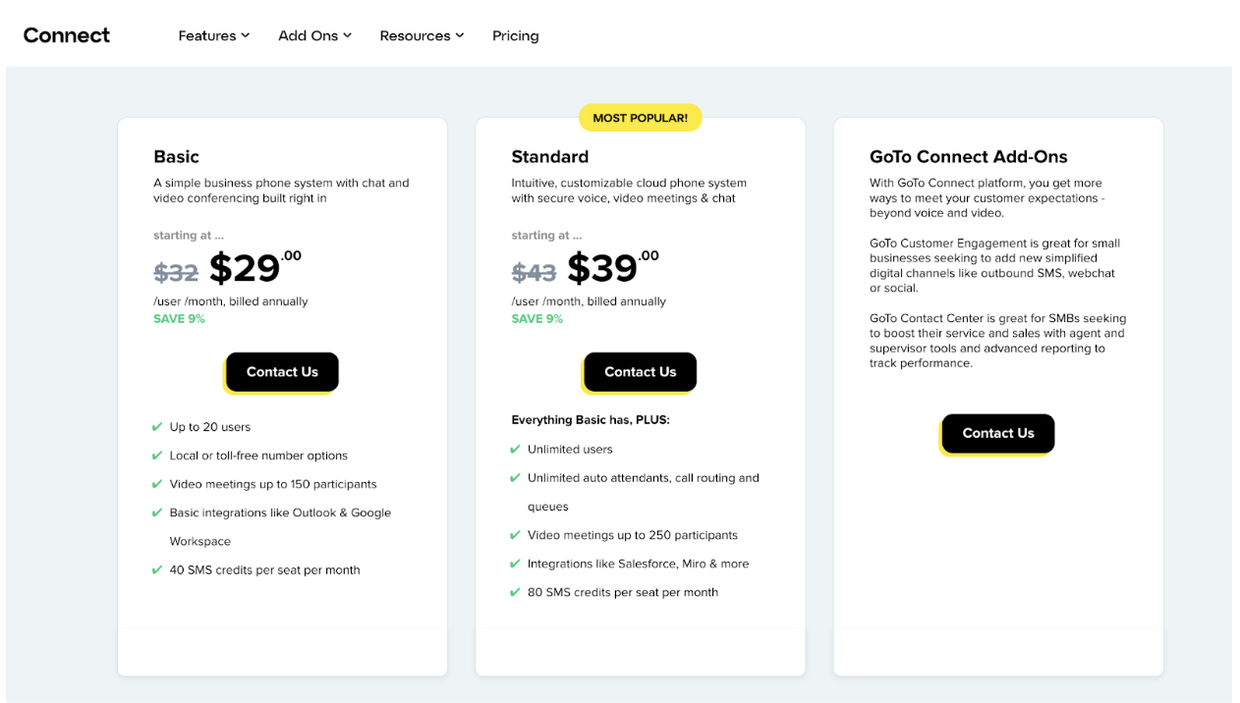Click Contact Us under the Basic plan
The width and height of the screenshot is (1240, 703).
281,371
